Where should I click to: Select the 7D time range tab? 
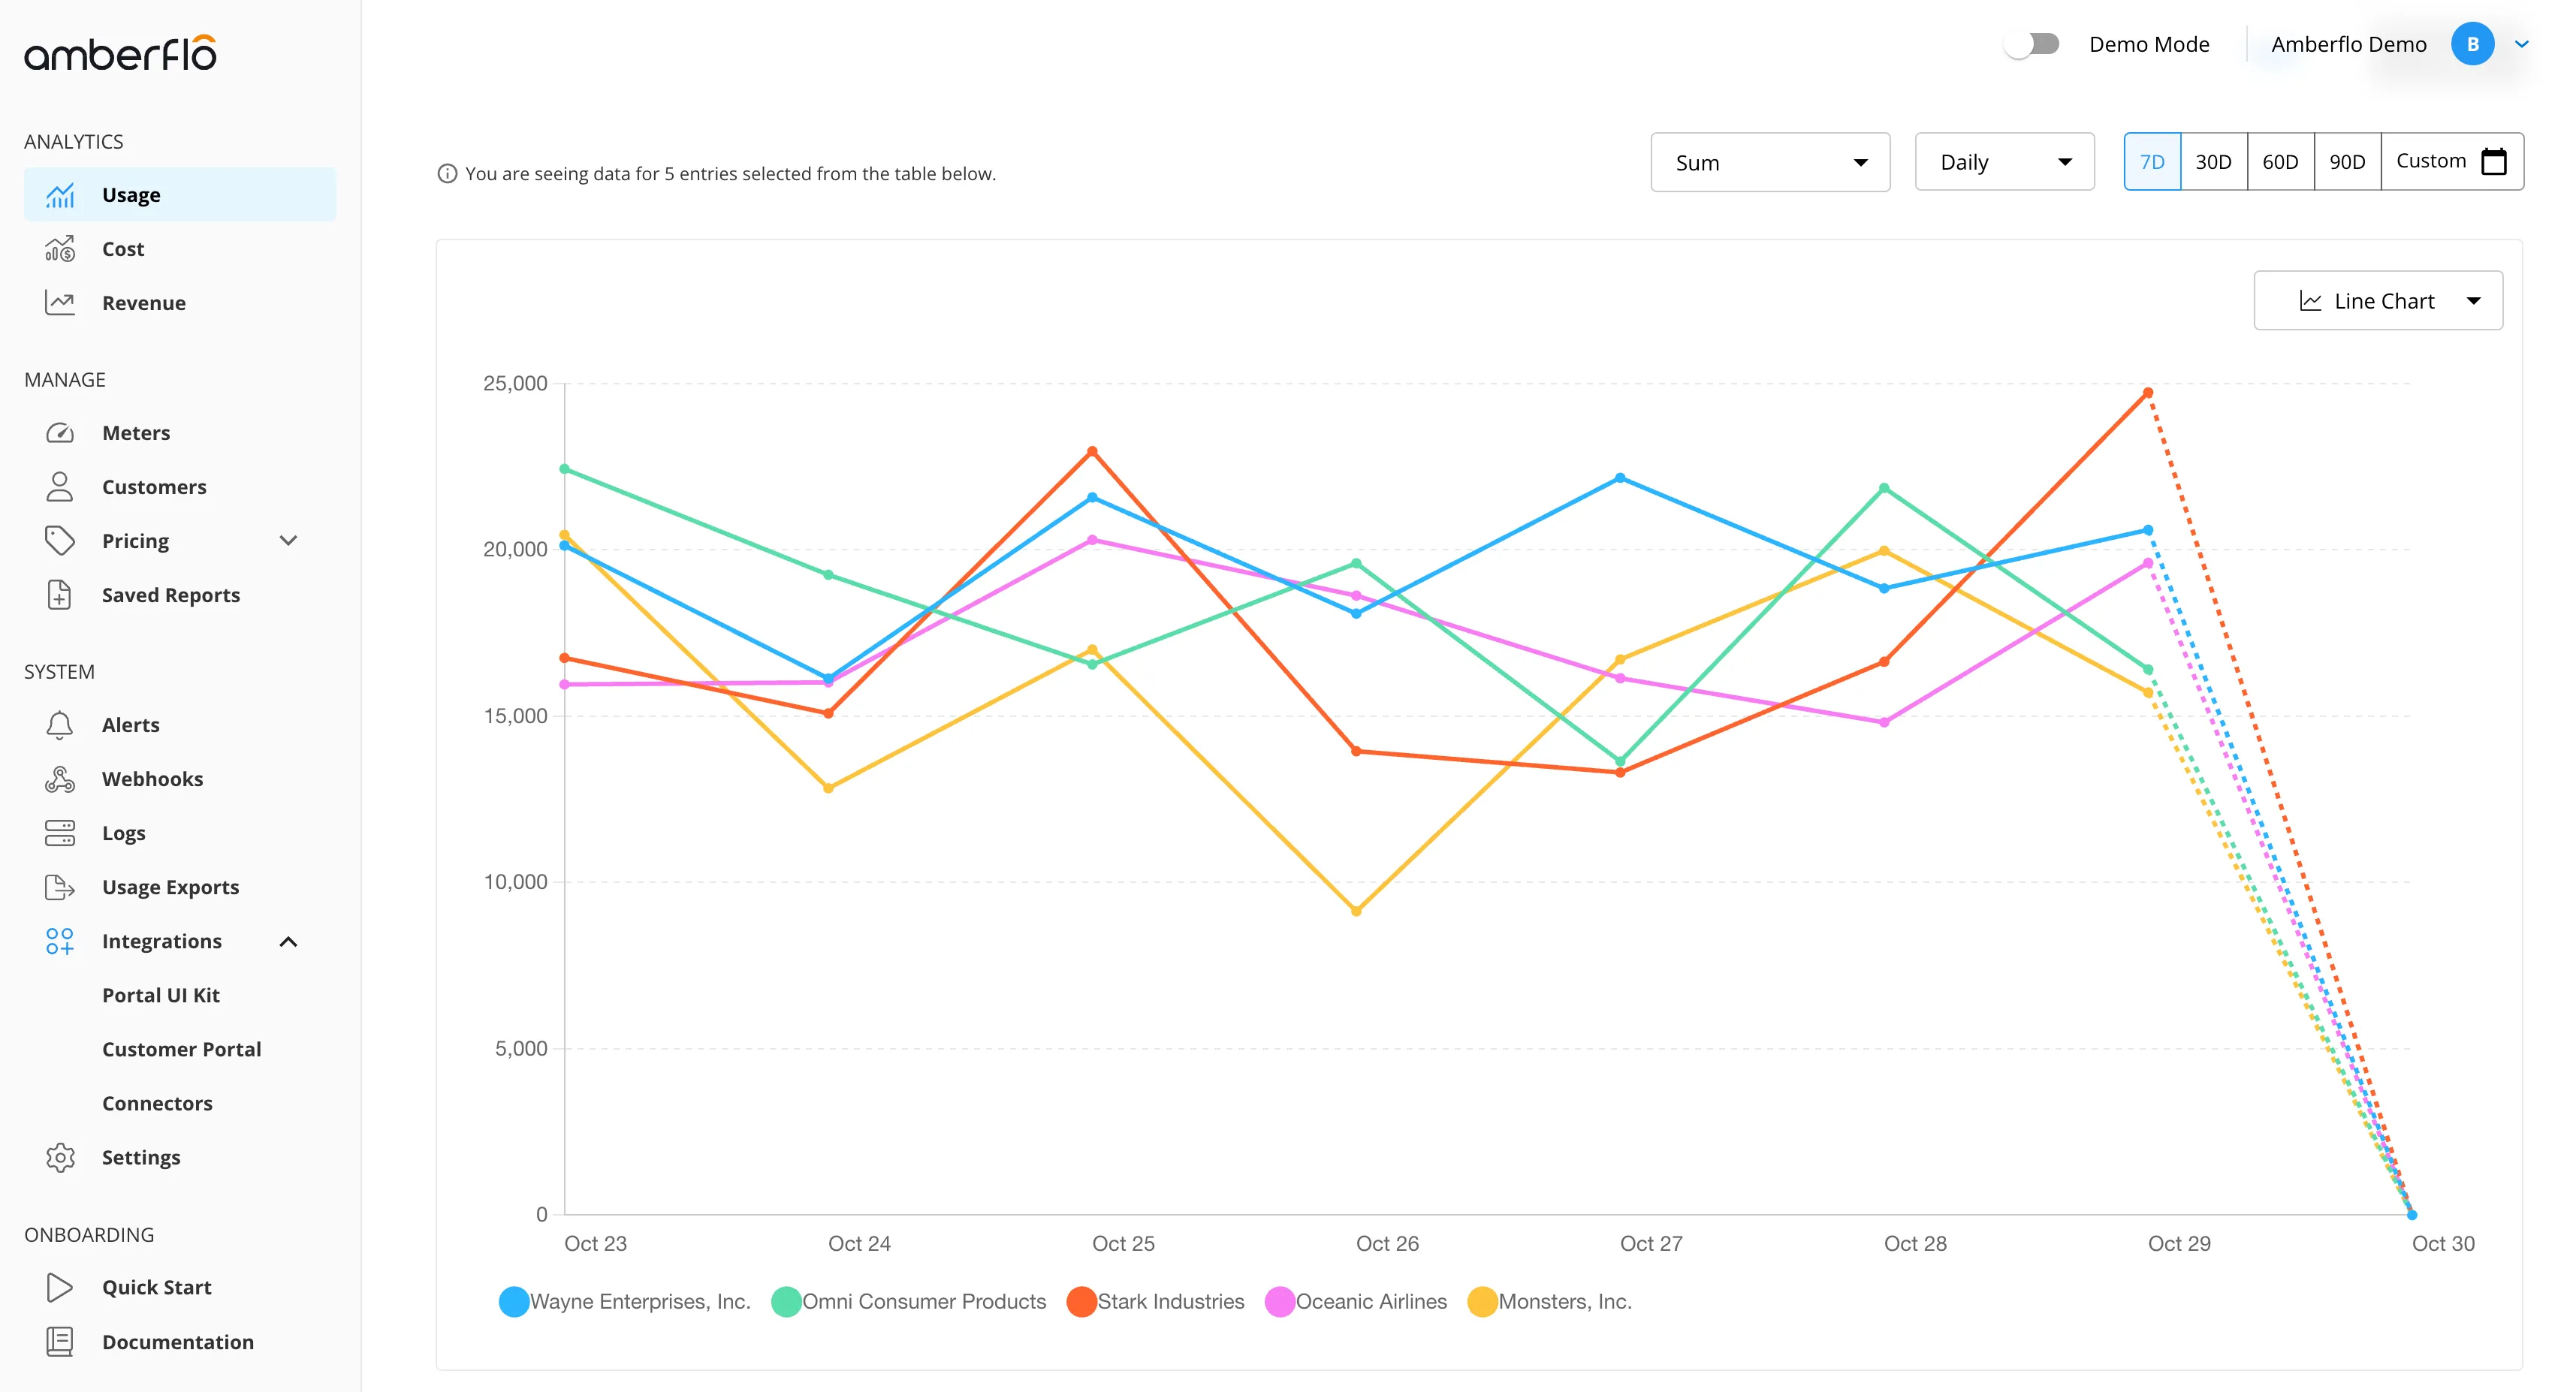click(x=2152, y=161)
